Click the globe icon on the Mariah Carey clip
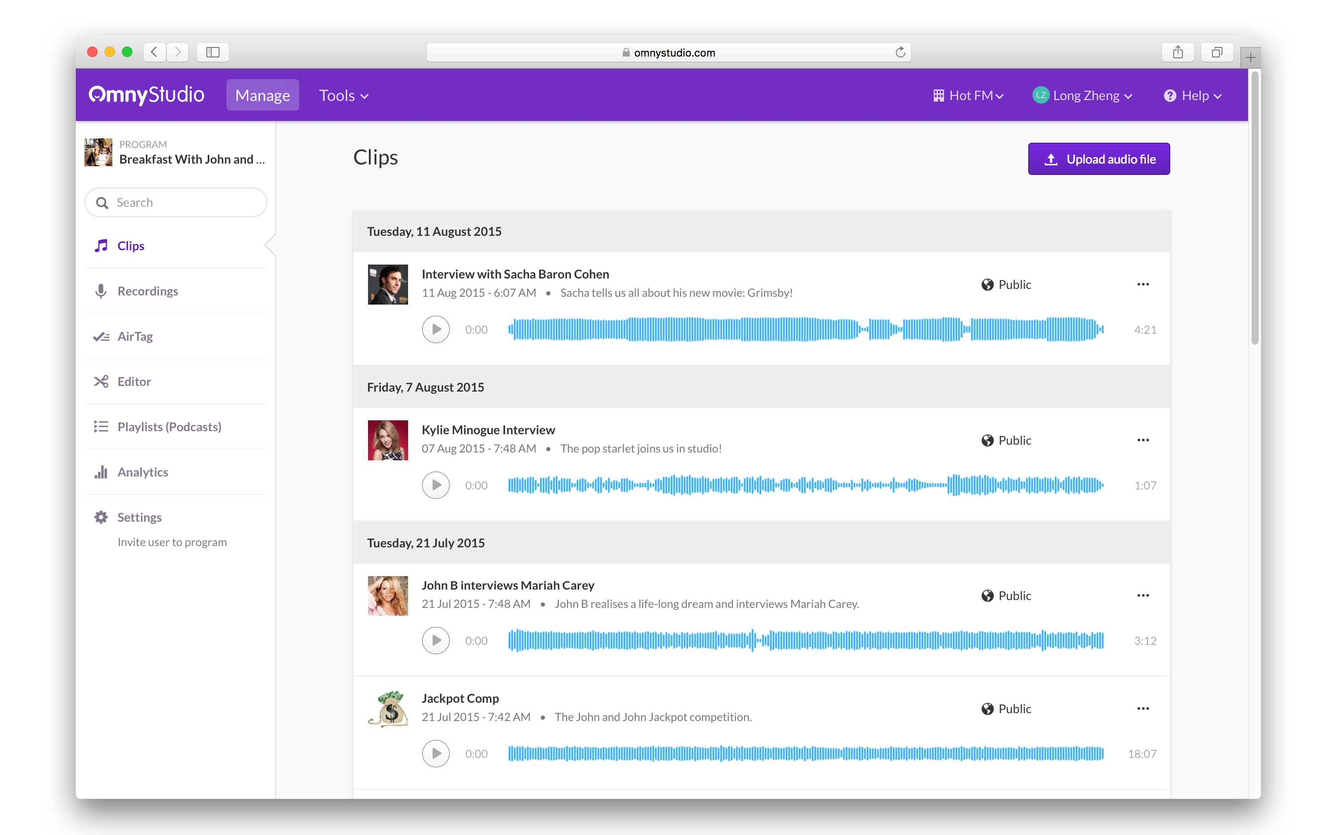1337x835 pixels. [x=987, y=595]
